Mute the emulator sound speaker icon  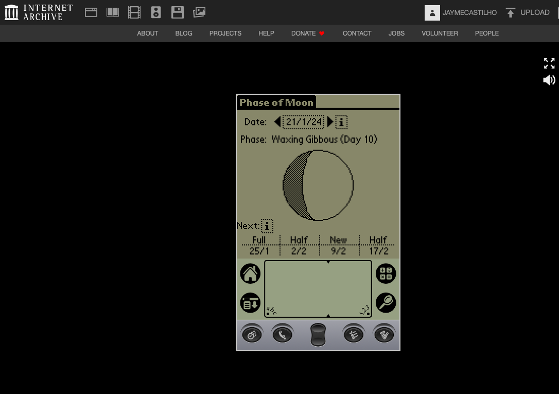pyautogui.click(x=549, y=80)
